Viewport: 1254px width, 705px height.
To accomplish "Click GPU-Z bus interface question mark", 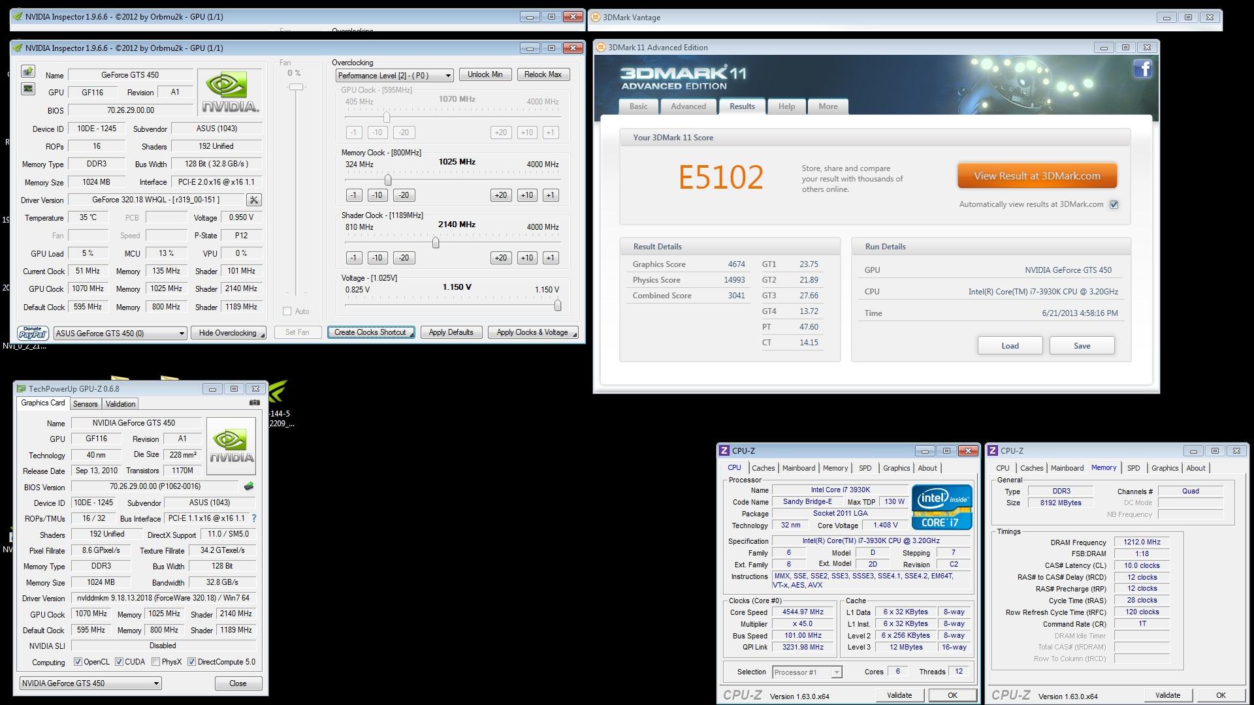I will tap(254, 518).
